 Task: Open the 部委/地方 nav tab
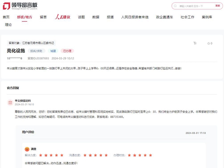[x=25, y=17]
